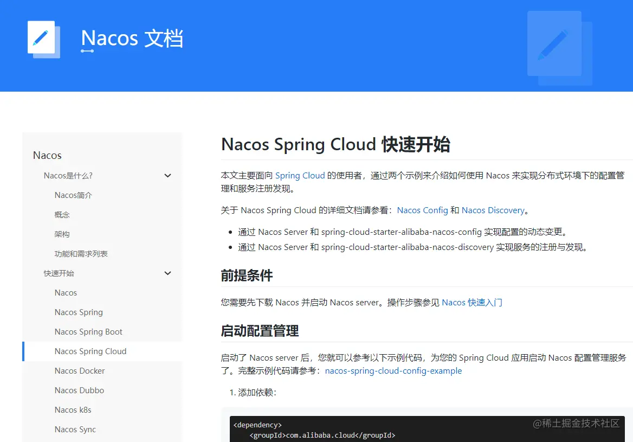Image resolution: width=633 pixels, height=442 pixels.
Task: Open the 架构 sidebar page
Action: pos(62,234)
